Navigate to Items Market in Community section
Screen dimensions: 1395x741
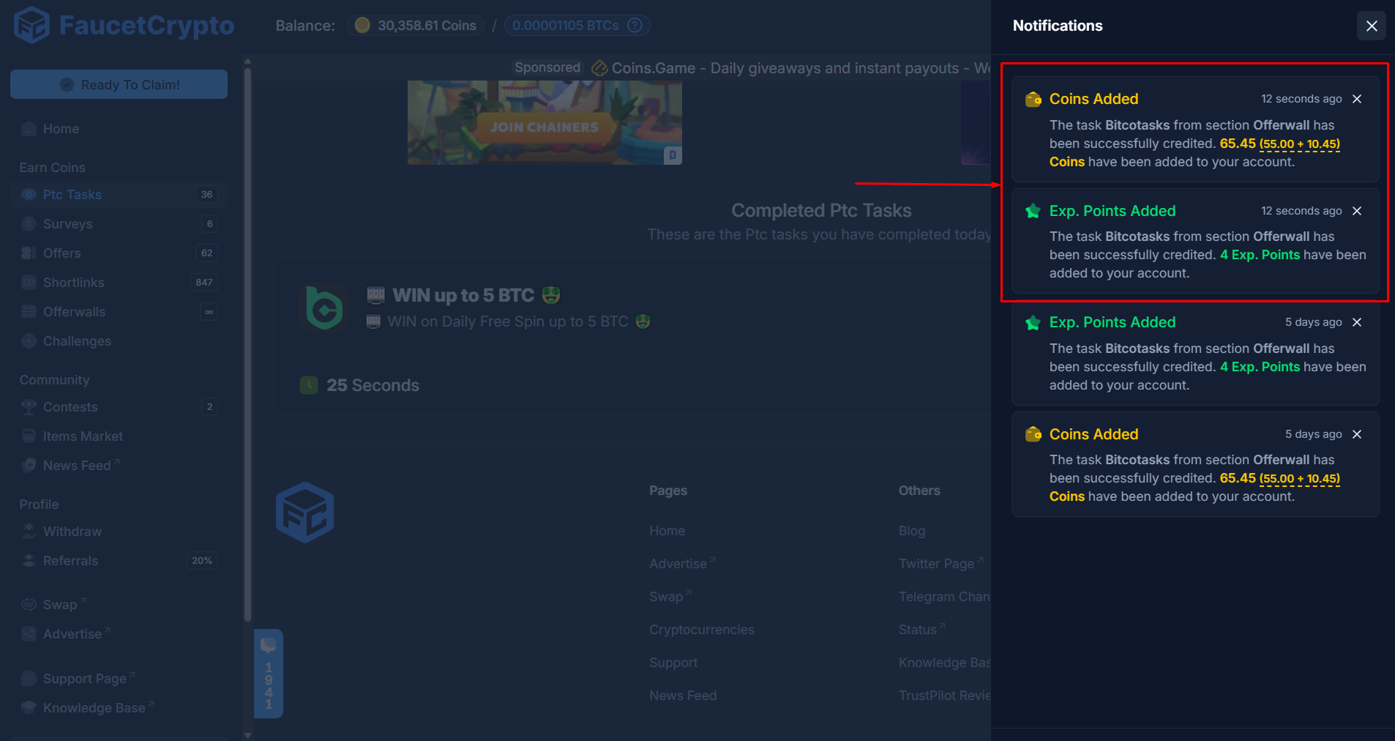click(82, 436)
